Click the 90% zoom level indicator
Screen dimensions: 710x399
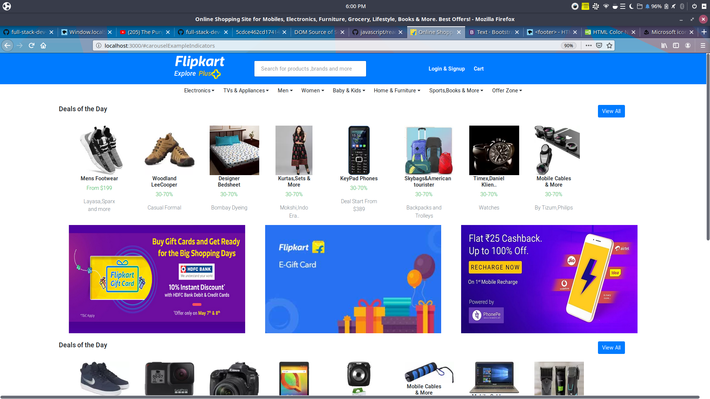568,45
